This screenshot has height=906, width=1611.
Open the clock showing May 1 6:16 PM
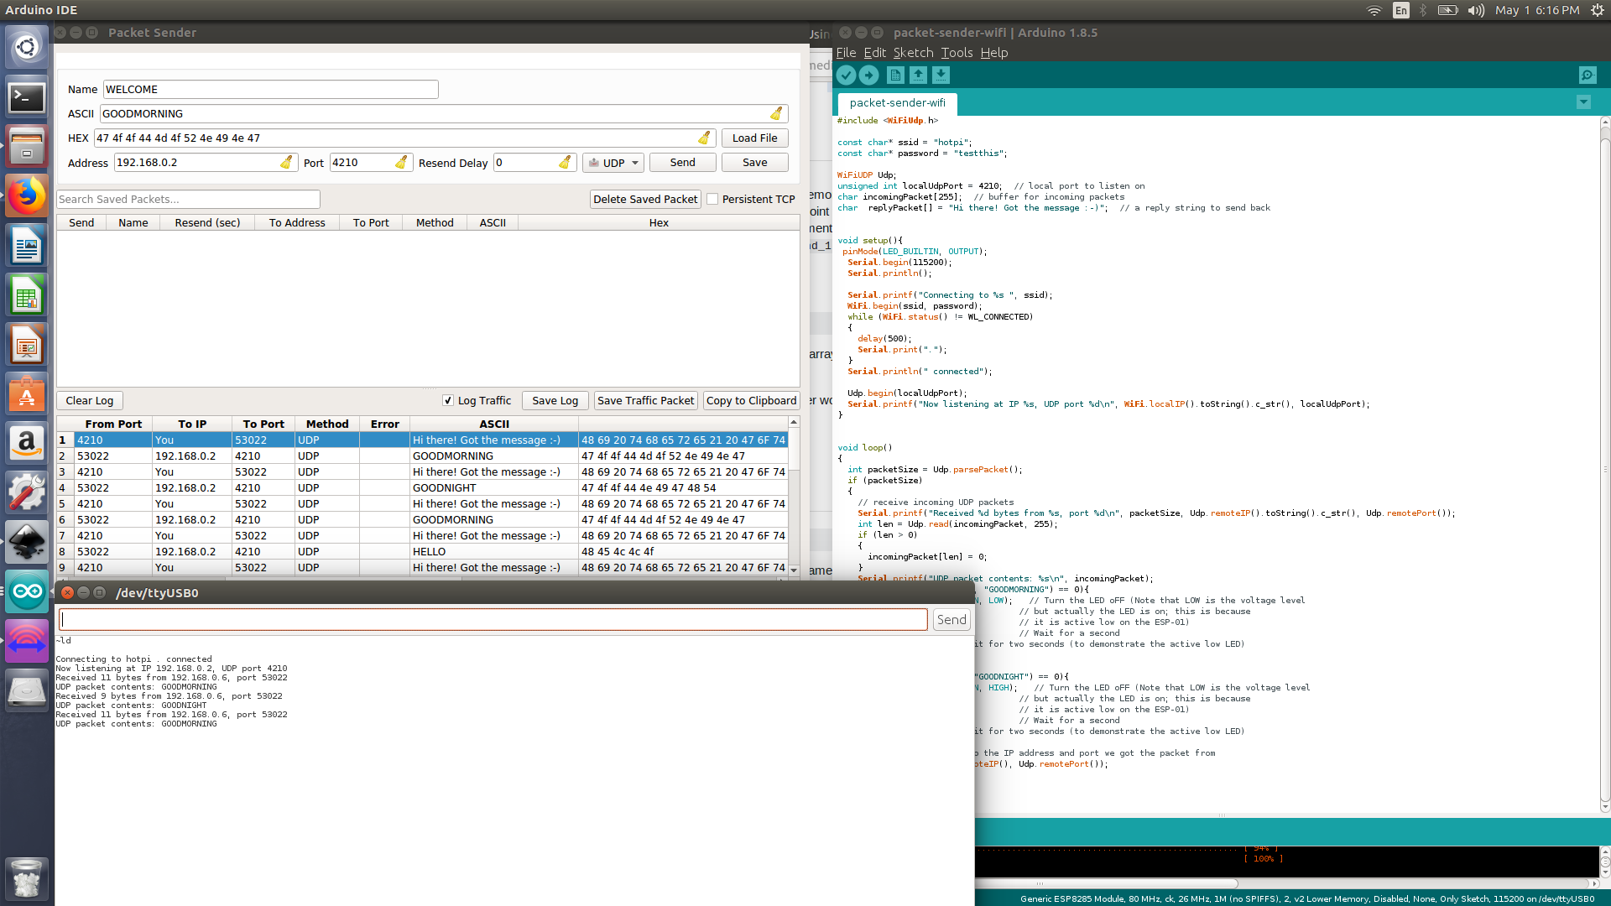(x=1537, y=10)
